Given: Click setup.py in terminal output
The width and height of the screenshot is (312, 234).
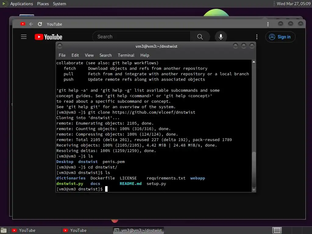Looking at the screenshot, I should pos(156,183).
